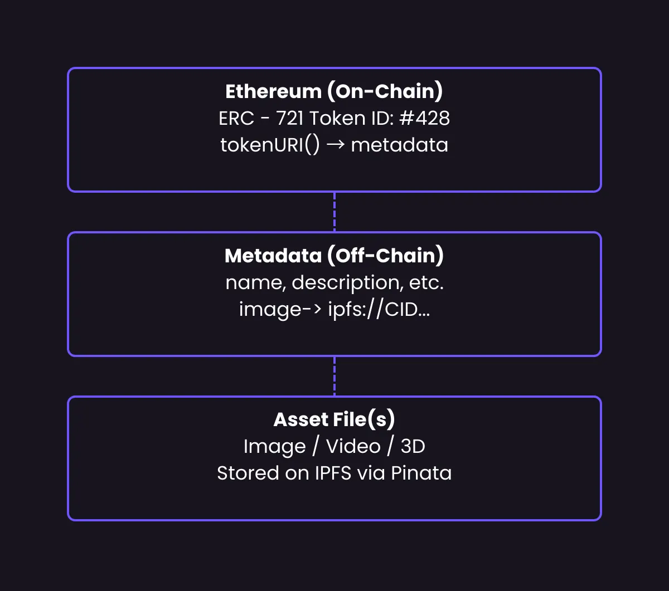
Task: Click the tokenURI() function text
Action: (270, 145)
